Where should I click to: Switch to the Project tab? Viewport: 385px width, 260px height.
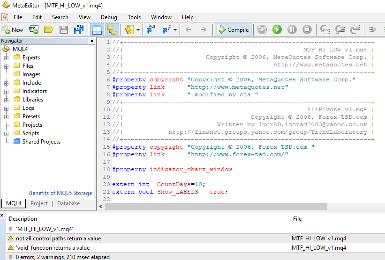point(39,203)
